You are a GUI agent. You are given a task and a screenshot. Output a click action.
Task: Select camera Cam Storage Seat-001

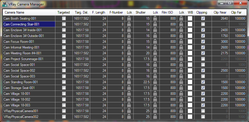point(29,88)
